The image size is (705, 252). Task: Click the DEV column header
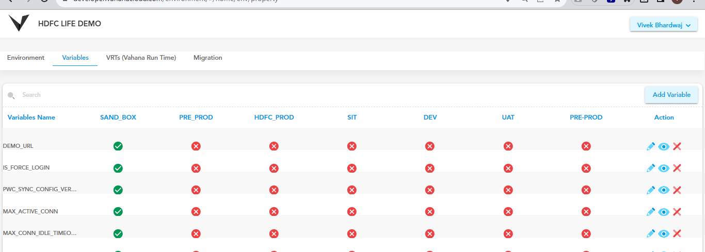click(430, 117)
